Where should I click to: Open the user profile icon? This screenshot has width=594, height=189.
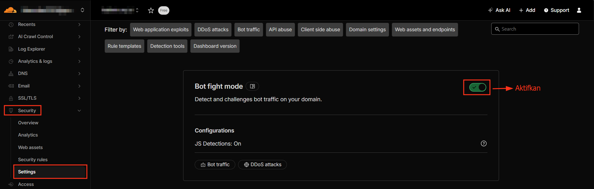[579, 10]
